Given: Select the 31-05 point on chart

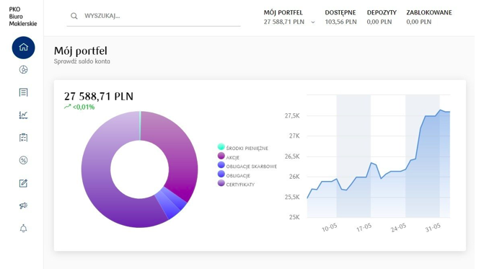Looking at the screenshot, I should tap(433, 228).
